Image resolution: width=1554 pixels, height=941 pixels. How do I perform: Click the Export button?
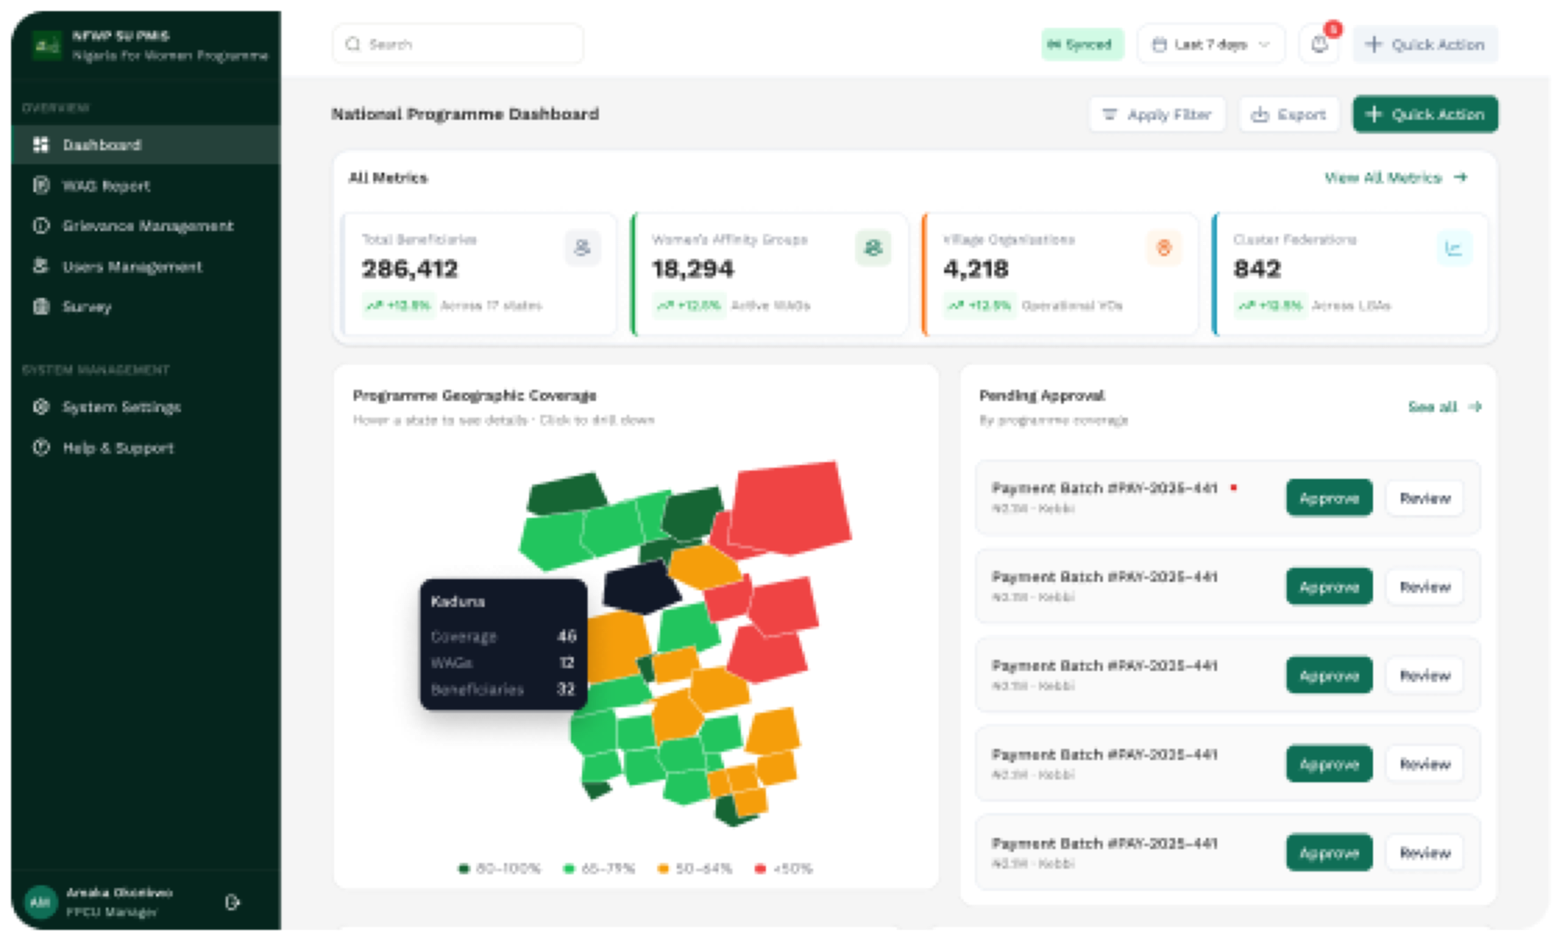click(x=1289, y=114)
